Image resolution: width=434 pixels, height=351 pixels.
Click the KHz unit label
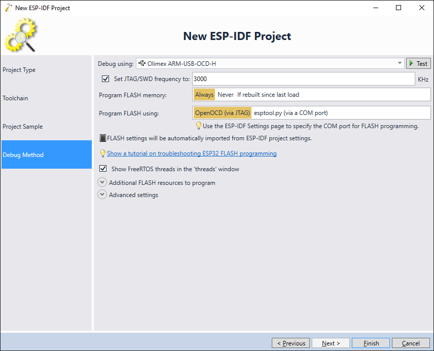[x=423, y=80]
